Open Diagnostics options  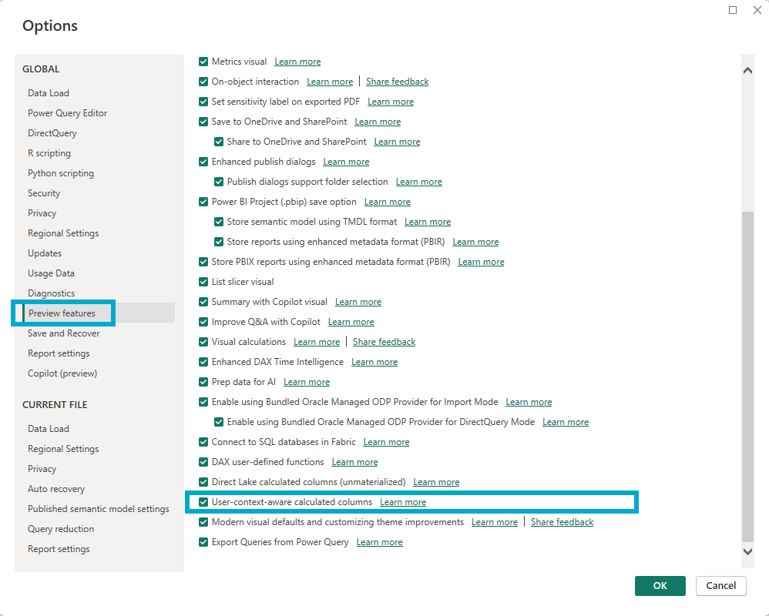pyautogui.click(x=51, y=293)
